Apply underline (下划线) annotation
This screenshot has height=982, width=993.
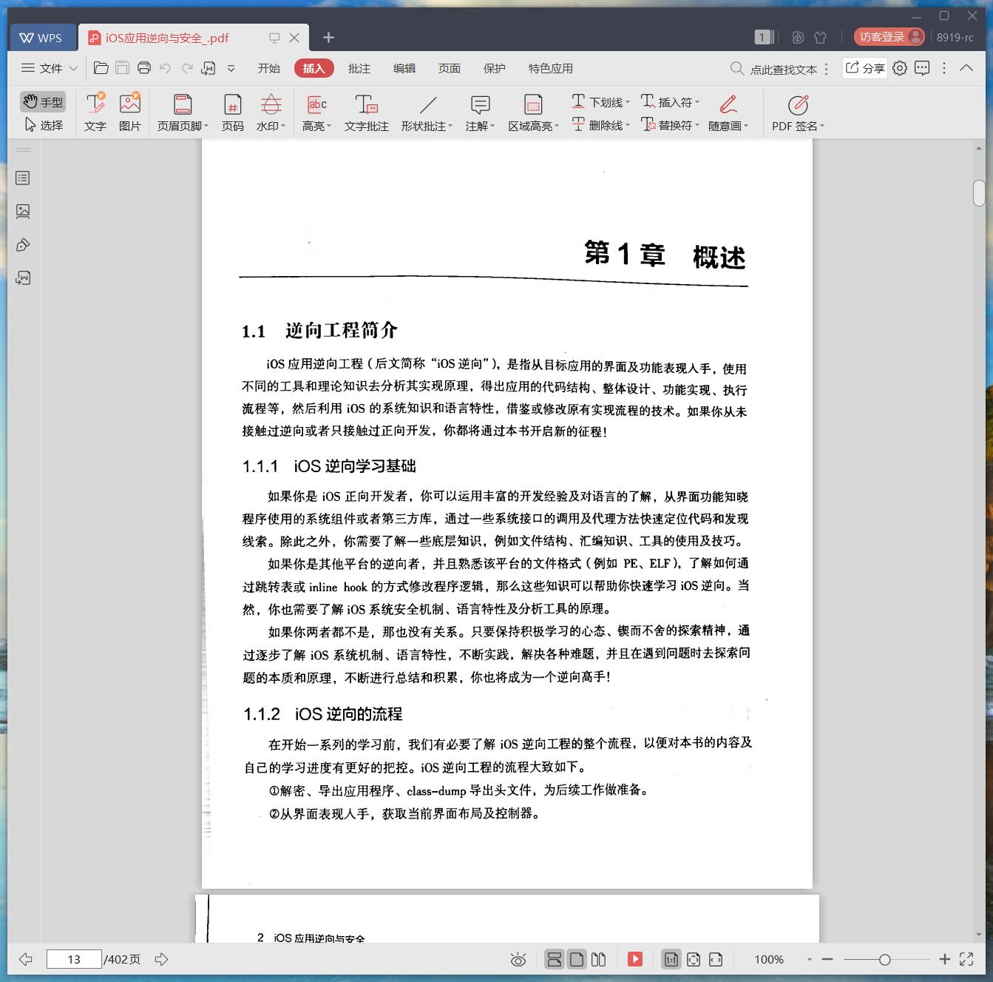click(600, 102)
